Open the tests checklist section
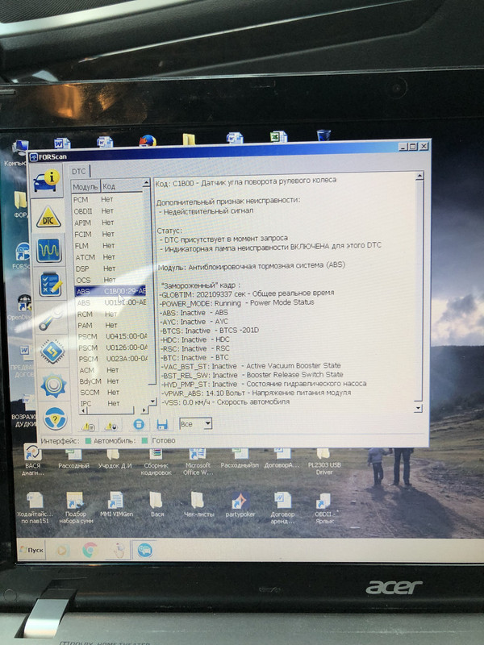Viewport: 484px width, 645px height. coord(50,284)
